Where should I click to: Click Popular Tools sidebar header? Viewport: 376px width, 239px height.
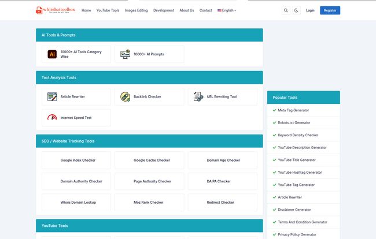click(304, 98)
